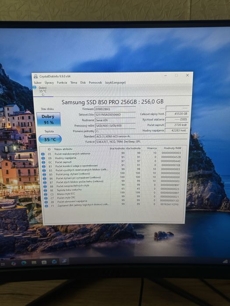Select the Počet obnovení napájania attribute name
Screen dimensions: 230x306
tap(72, 202)
